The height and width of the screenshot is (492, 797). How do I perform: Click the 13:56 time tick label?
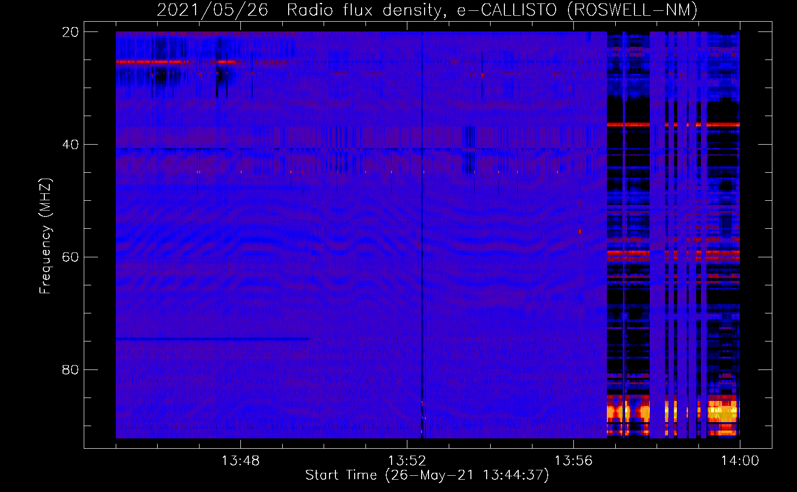pyautogui.click(x=573, y=461)
